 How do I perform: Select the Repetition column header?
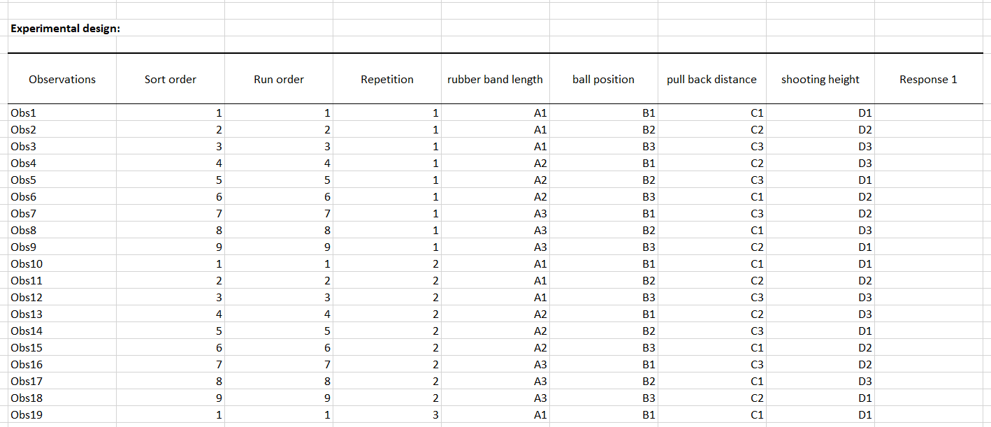(387, 79)
